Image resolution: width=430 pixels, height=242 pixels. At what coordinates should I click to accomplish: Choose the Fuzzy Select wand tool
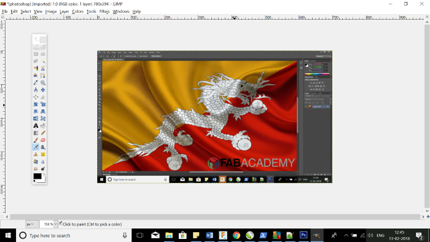43,61
